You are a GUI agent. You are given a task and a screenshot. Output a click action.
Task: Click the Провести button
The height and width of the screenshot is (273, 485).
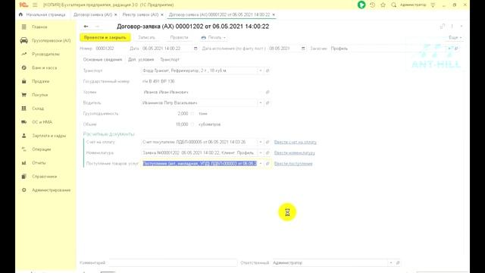click(x=179, y=37)
